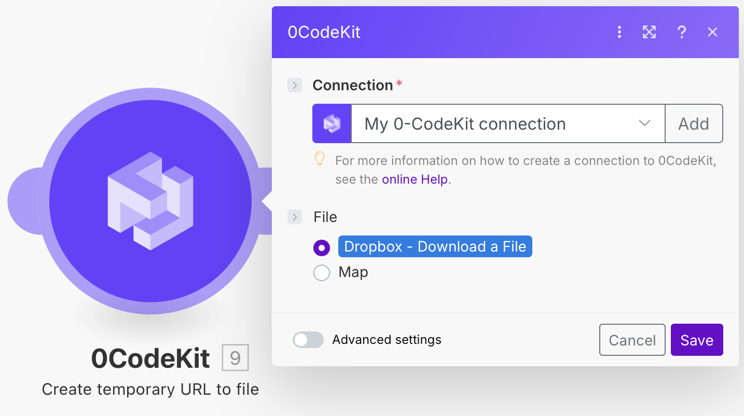Expand the File section arrow
This screenshot has height=416, width=744.
click(295, 217)
